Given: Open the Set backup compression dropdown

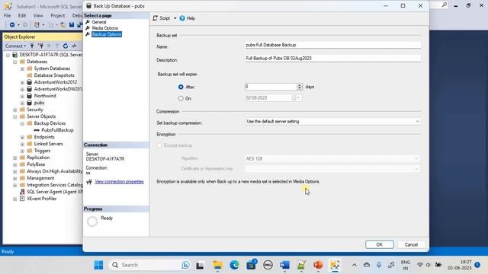Looking at the screenshot, I should click(332, 122).
